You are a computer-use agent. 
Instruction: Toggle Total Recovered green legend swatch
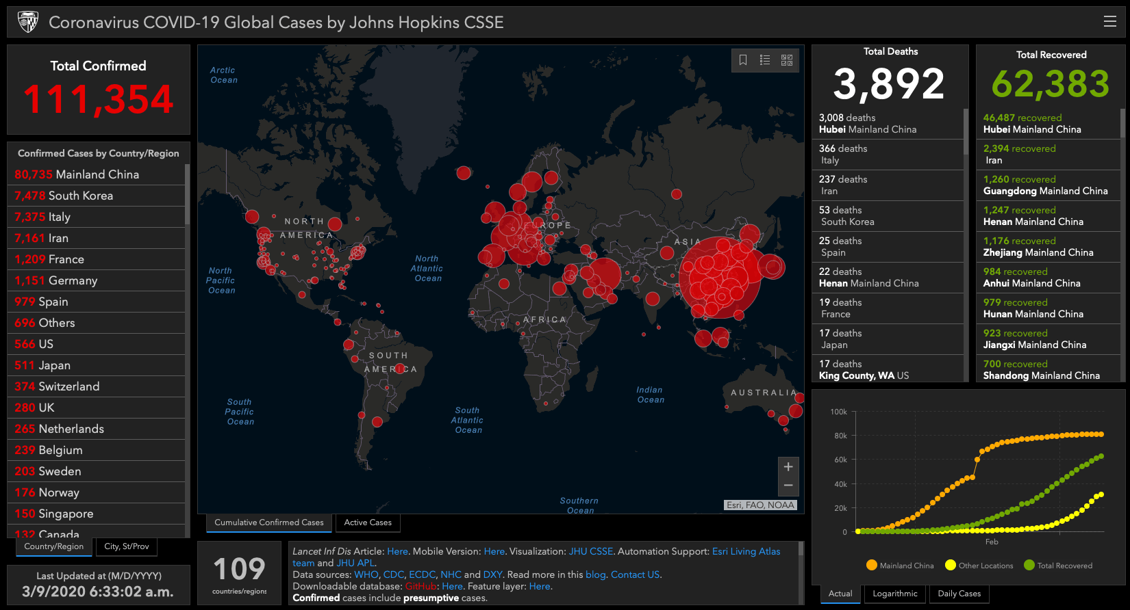point(1029,565)
